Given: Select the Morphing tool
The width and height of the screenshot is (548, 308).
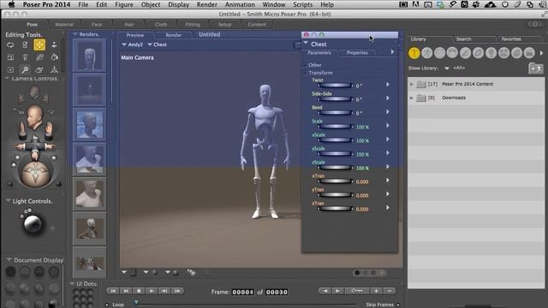Looking at the screenshot, I should pos(39,70).
